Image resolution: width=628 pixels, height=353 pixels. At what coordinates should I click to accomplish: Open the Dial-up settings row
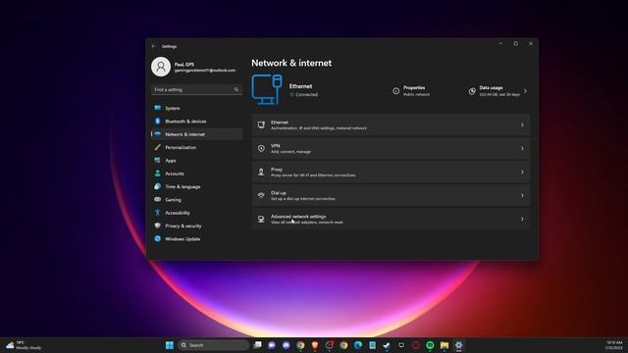coord(391,195)
